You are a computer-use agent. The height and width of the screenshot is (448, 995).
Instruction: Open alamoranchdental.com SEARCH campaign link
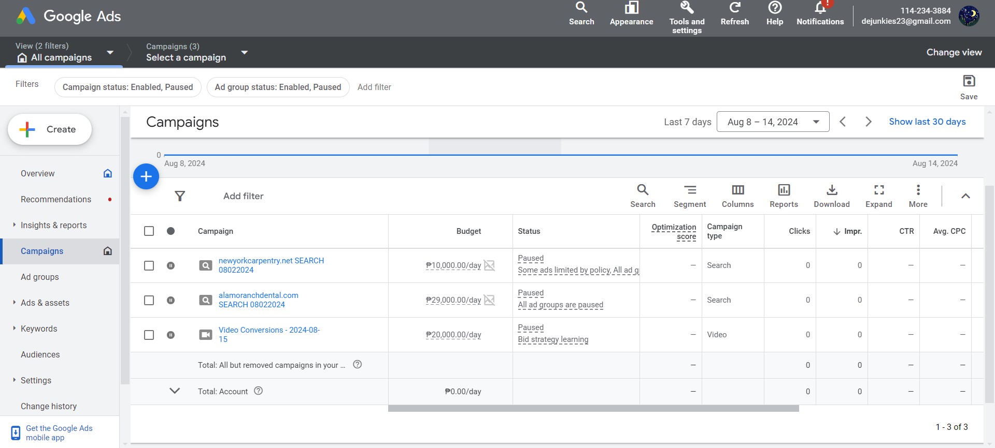258,300
